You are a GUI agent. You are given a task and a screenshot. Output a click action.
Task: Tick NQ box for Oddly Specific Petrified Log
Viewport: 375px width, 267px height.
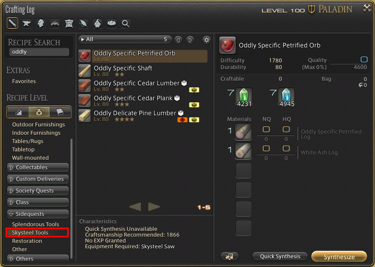coord(266,130)
